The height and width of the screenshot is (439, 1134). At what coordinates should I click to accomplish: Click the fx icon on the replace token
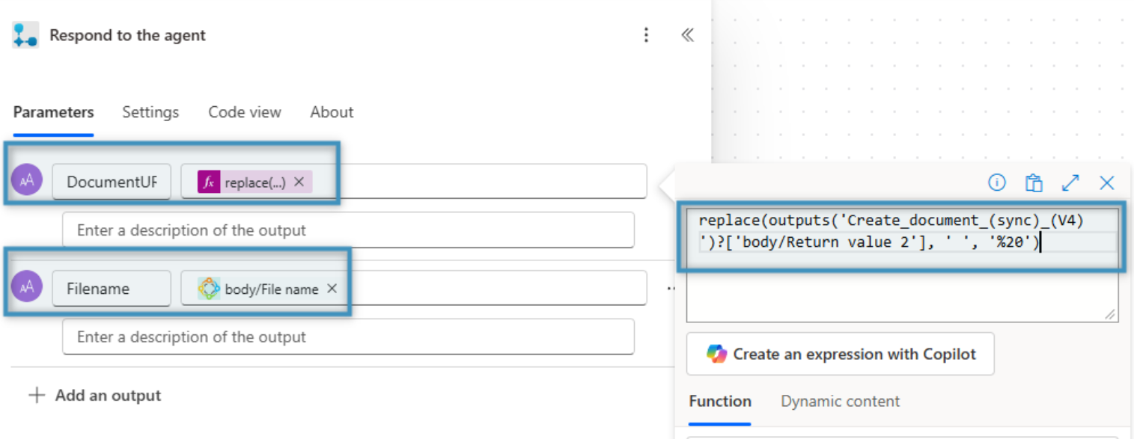pos(209,182)
